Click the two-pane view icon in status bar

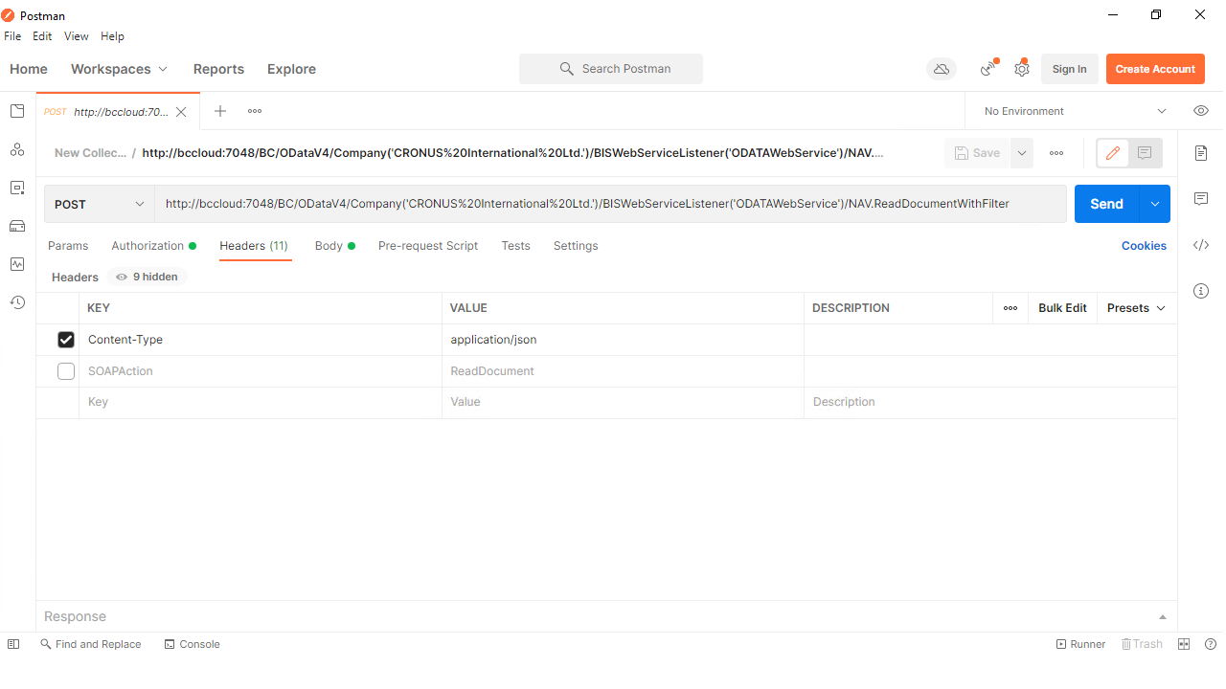point(1184,644)
